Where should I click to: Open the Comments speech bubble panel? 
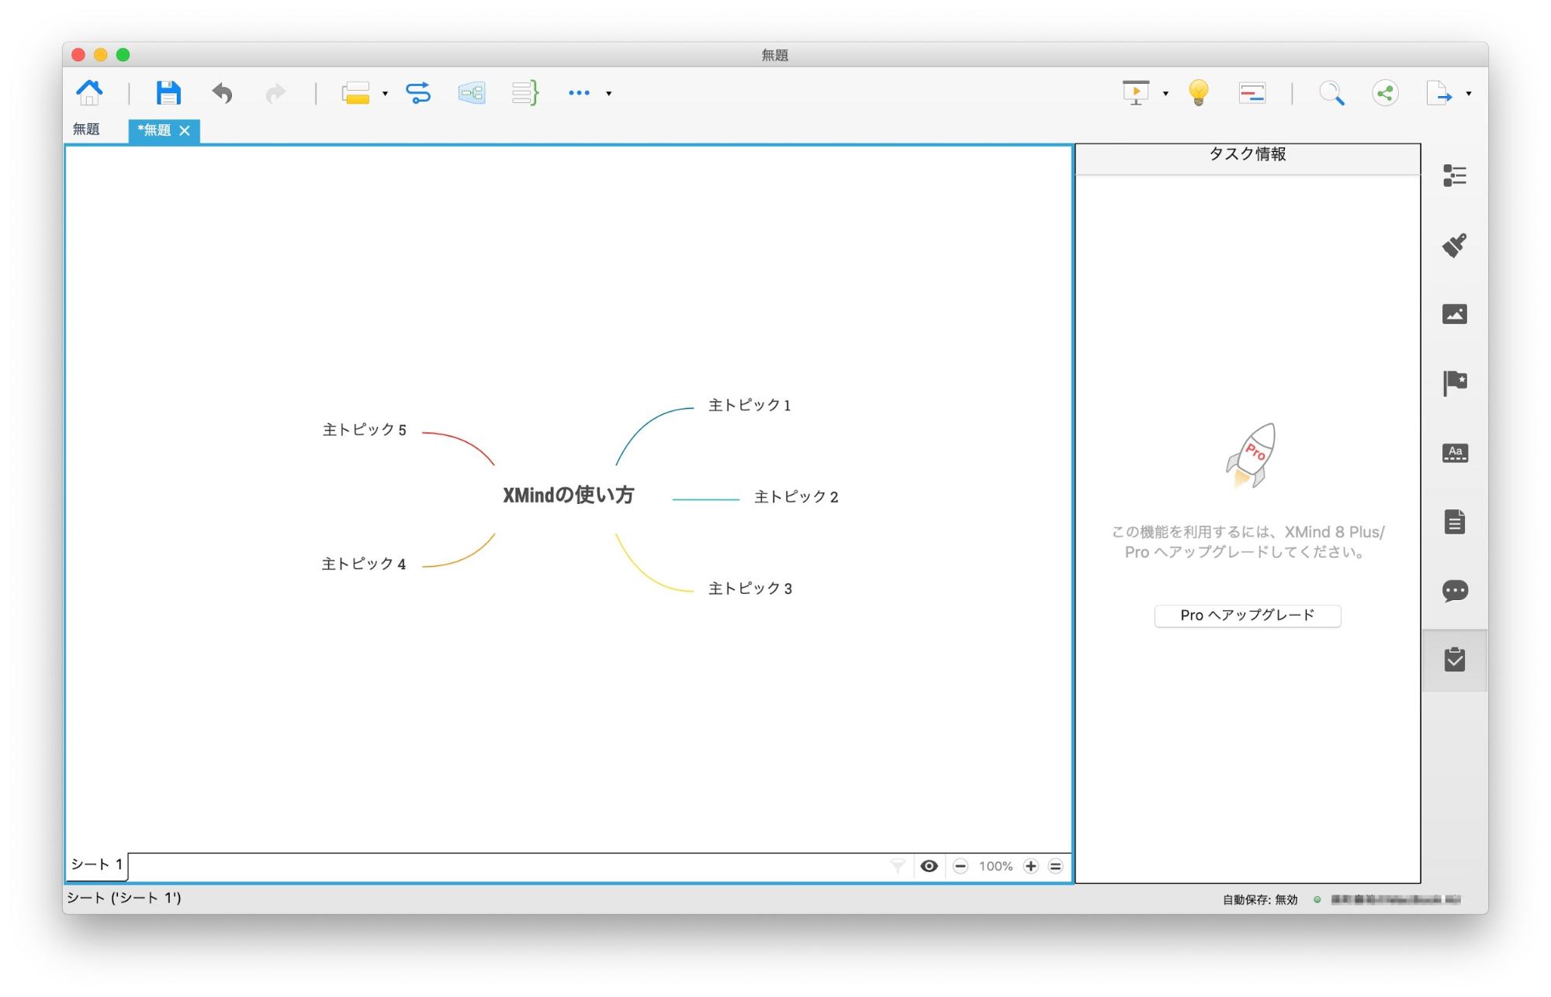tap(1455, 591)
